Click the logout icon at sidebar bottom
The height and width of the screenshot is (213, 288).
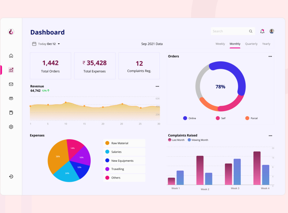11,176
